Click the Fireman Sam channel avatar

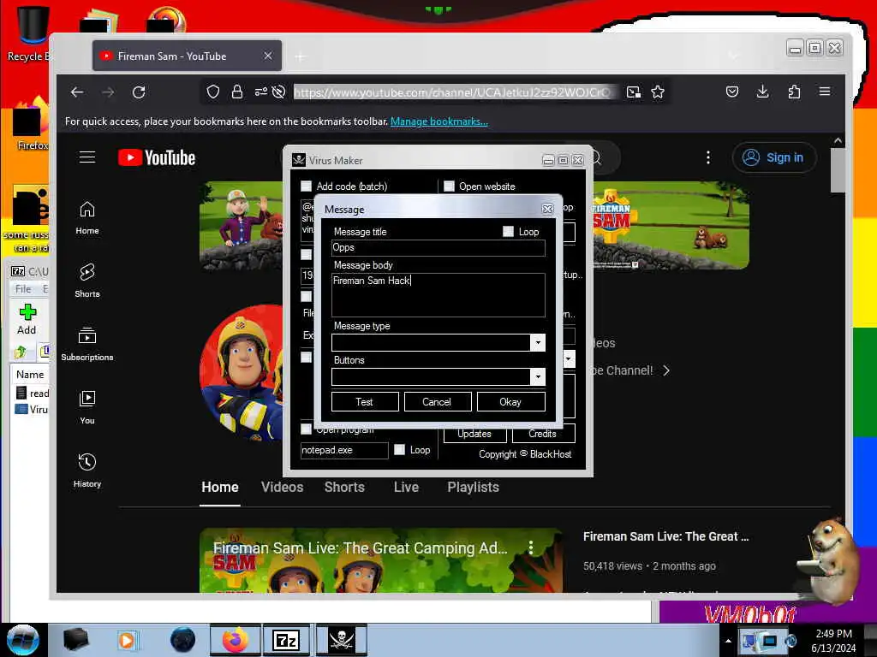[x=242, y=373]
